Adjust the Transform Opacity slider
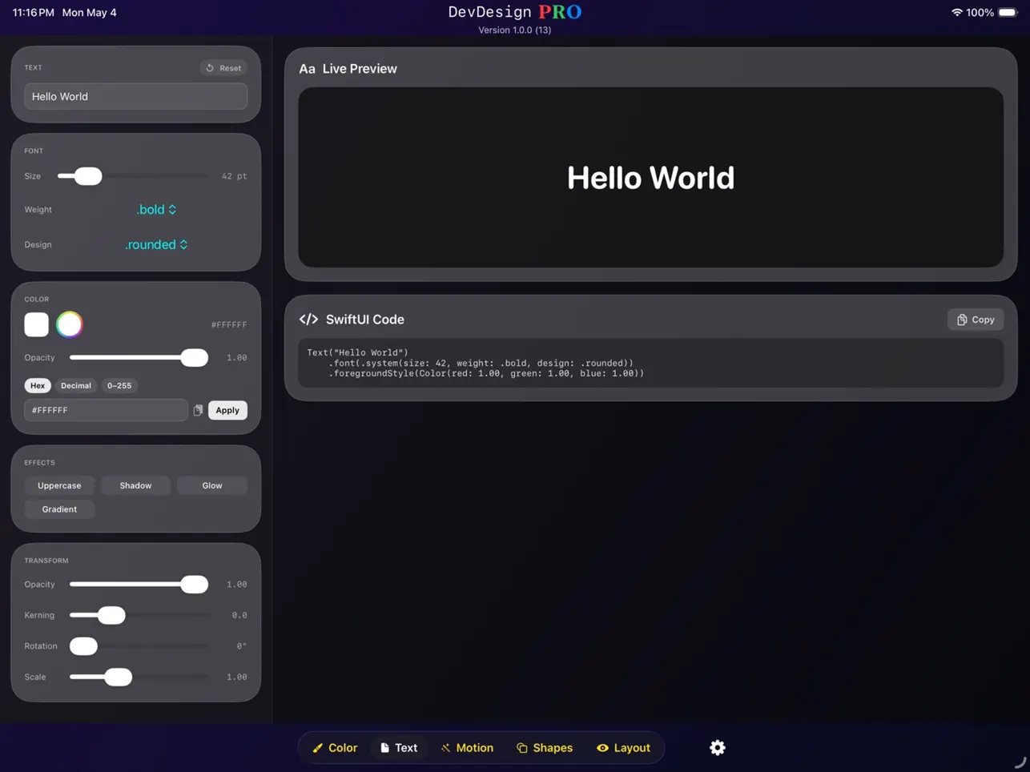This screenshot has height=772, width=1030. tap(139, 585)
